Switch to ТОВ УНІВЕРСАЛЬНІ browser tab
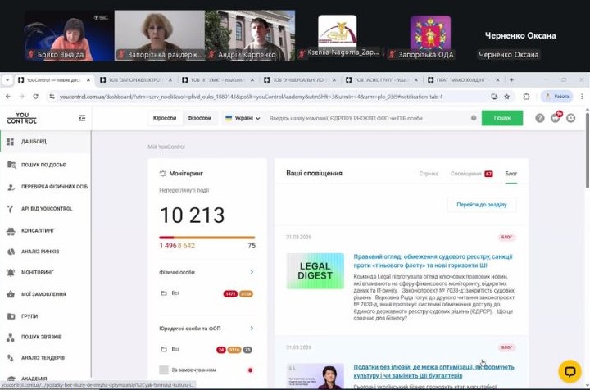The height and width of the screenshot is (390, 590). pyautogui.click(x=299, y=79)
